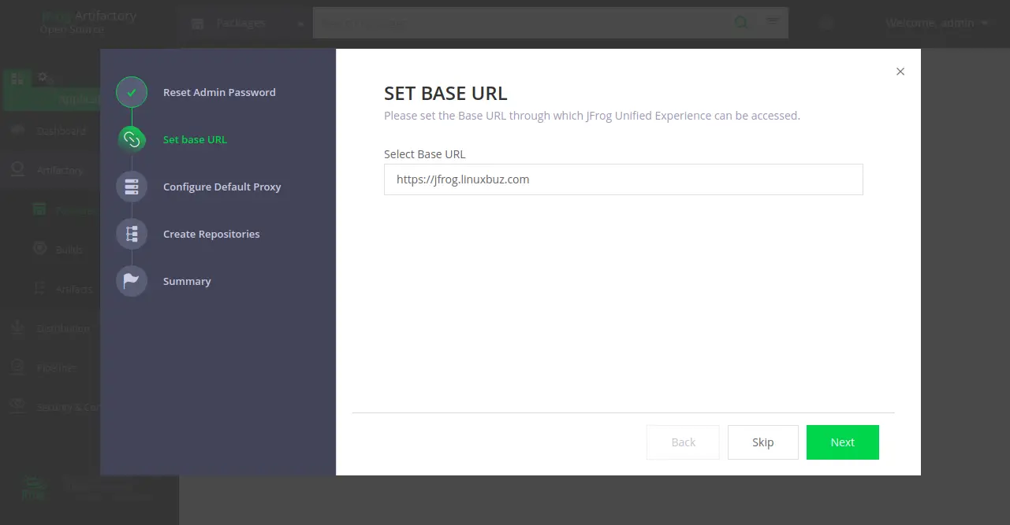Screen dimensions: 1010x525
Task: Open Builds in background sidebar
Action: pos(69,250)
